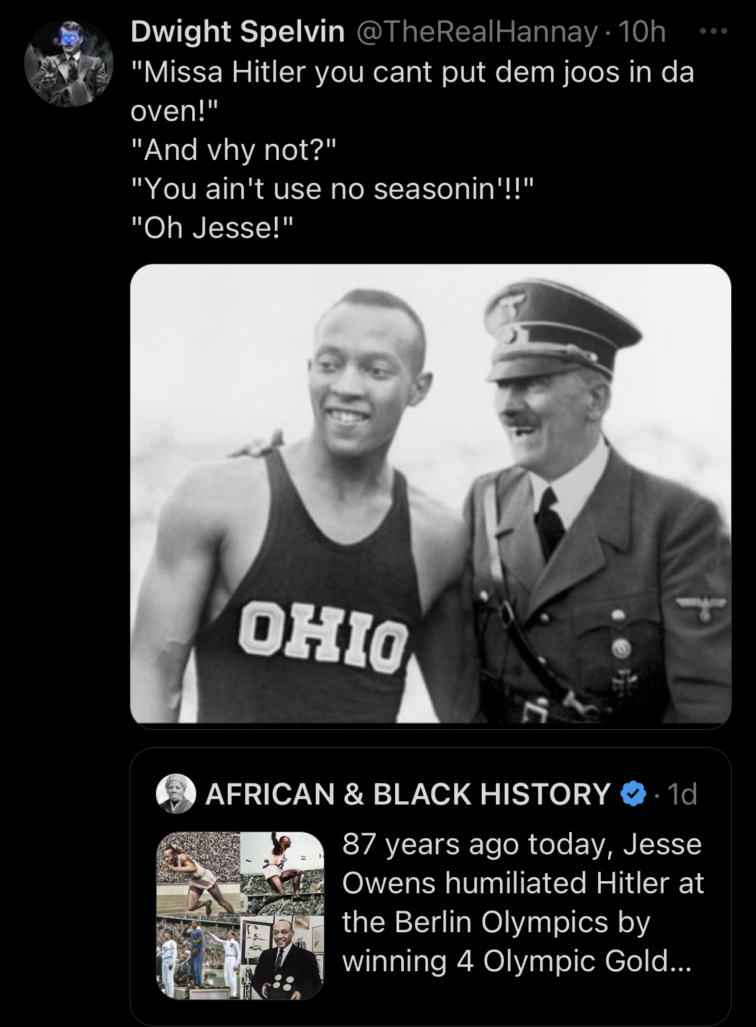Image resolution: width=756 pixels, height=1027 pixels.
Task: Open the quoted account's small profile avatar
Action: pos(176,794)
